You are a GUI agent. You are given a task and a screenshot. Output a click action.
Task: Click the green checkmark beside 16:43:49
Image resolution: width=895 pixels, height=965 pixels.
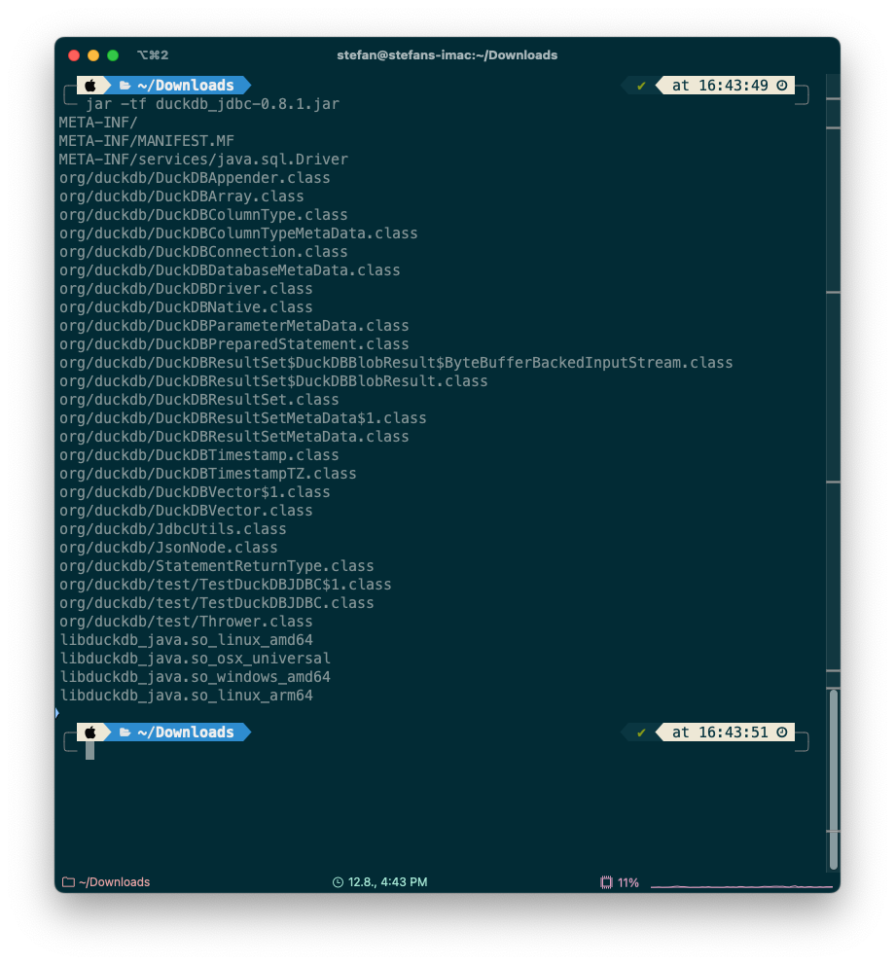641,86
